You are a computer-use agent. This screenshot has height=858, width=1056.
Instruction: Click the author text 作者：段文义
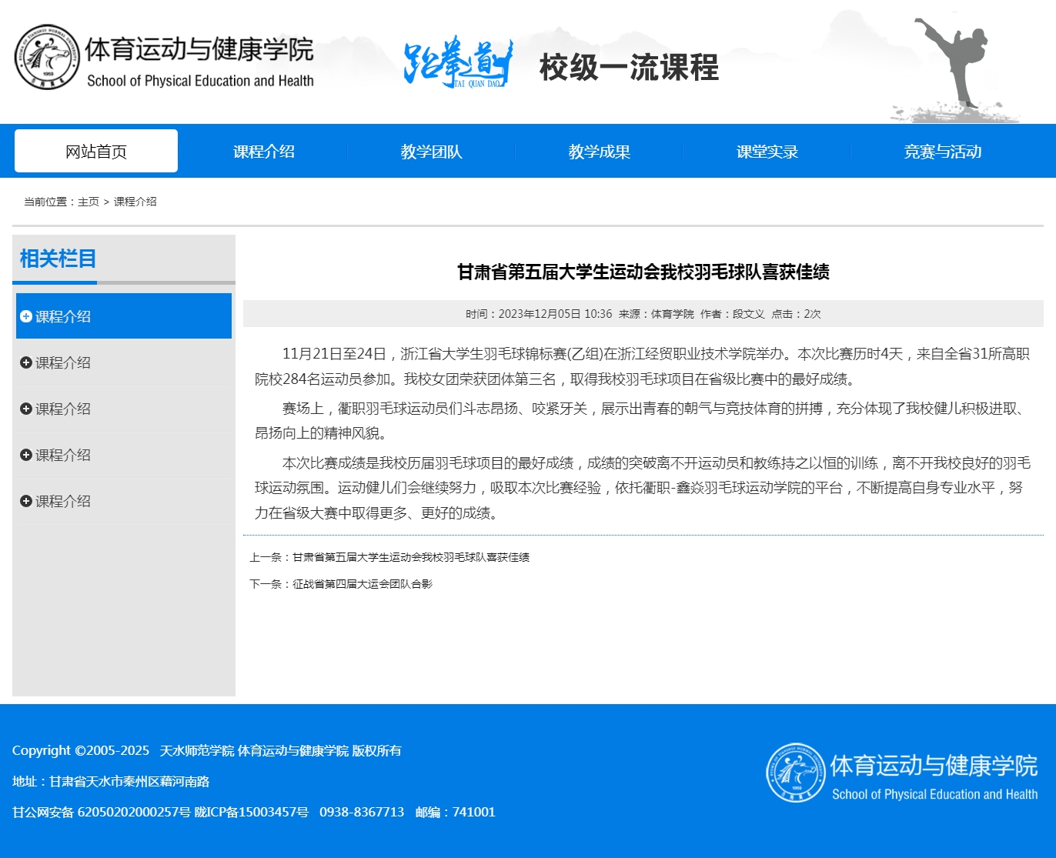tap(733, 314)
